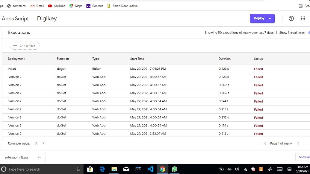Viewport: 310px width, 174px height.
Task: Select the execution lasting 0.232 s
Action: point(156,117)
